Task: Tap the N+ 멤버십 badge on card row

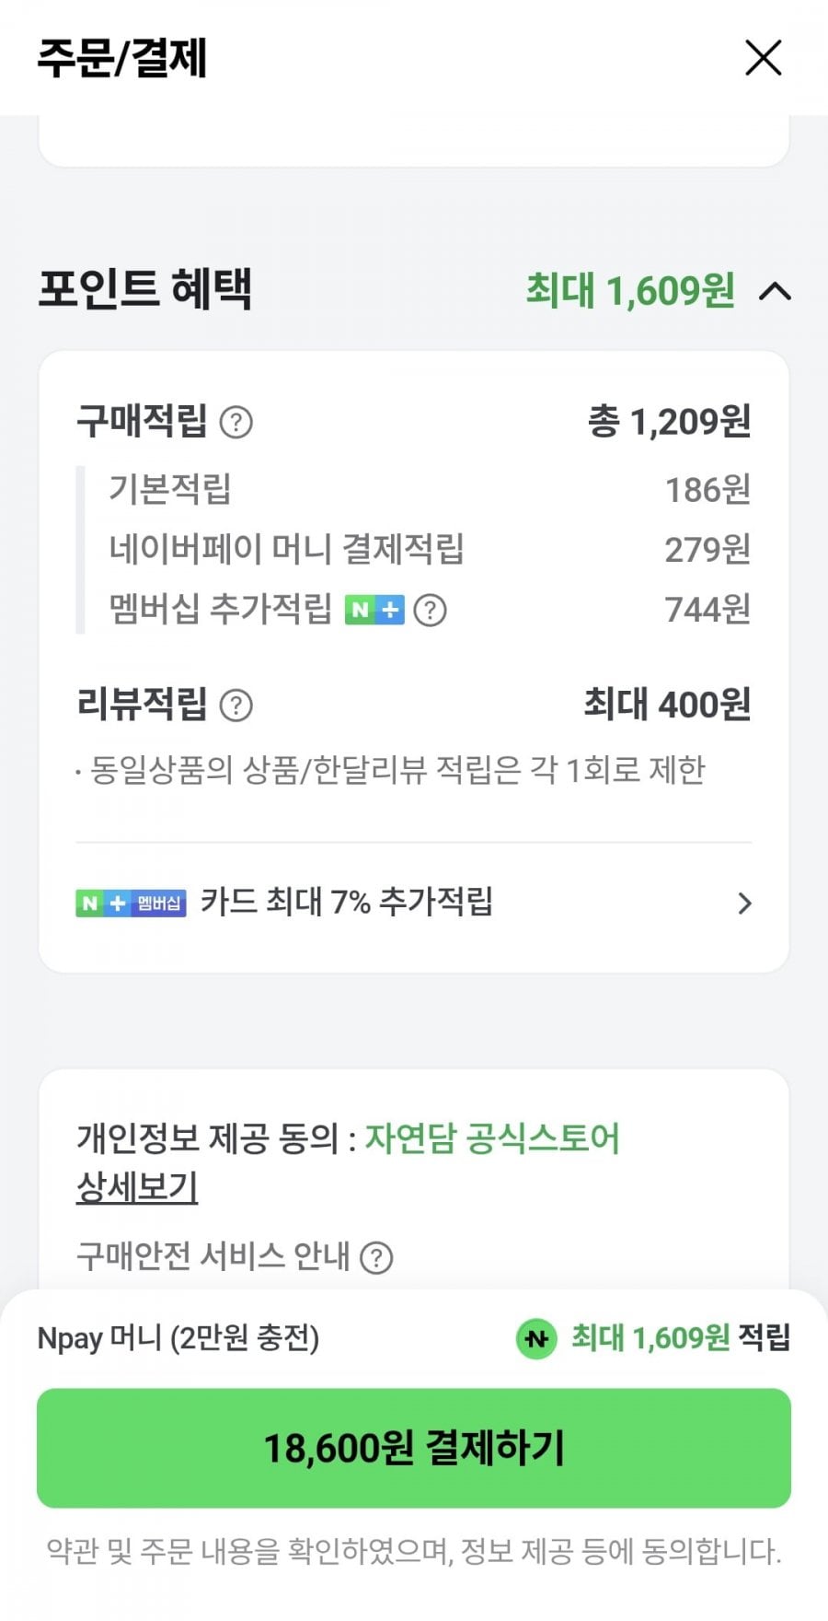Action: (x=131, y=904)
